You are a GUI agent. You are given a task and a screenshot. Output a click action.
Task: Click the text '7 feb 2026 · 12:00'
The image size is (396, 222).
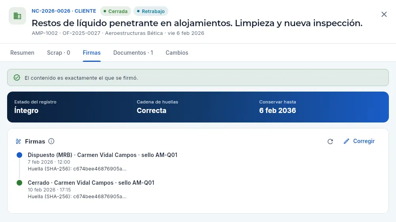click(49, 162)
